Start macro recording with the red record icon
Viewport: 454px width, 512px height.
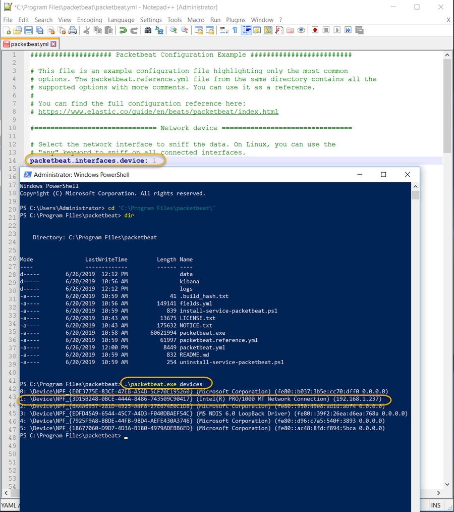pyautogui.click(x=315, y=30)
